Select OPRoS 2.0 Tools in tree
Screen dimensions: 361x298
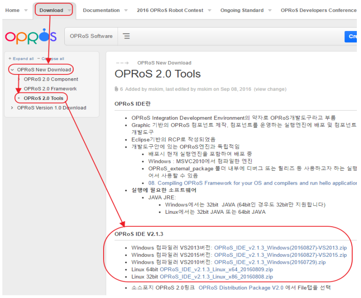pos(44,98)
